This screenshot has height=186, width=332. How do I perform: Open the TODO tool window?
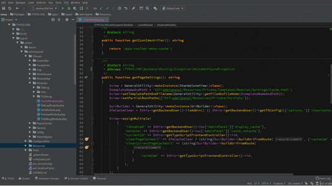point(8,178)
